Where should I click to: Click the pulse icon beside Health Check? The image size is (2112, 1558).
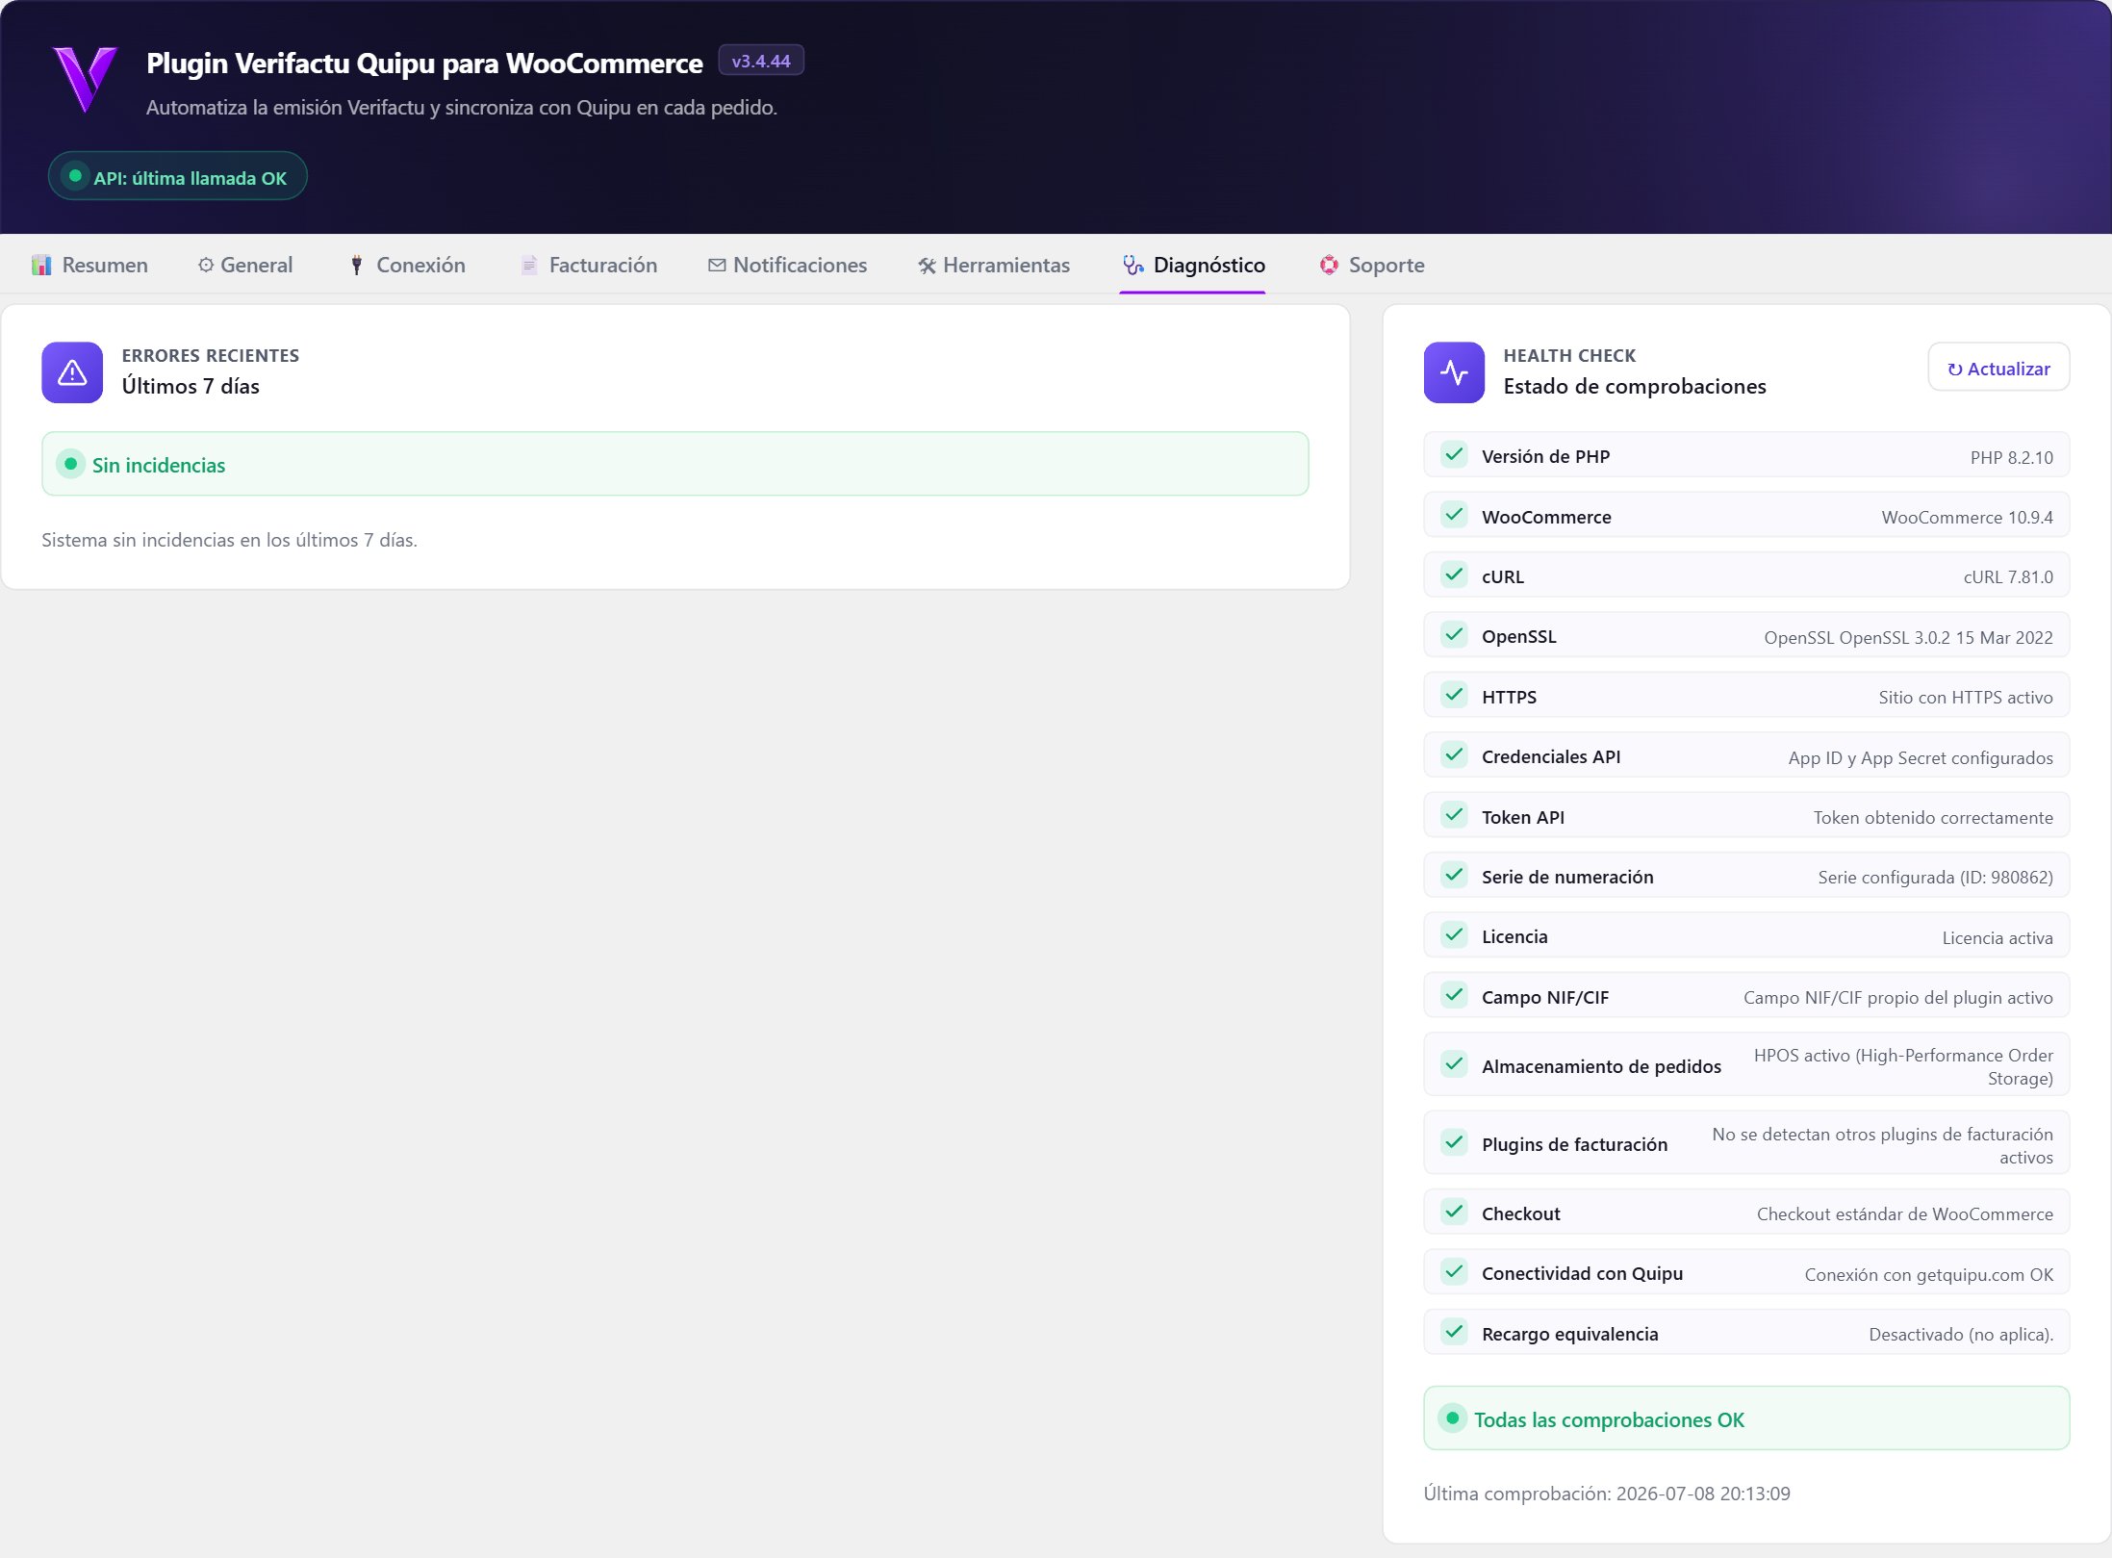pos(1454,372)
